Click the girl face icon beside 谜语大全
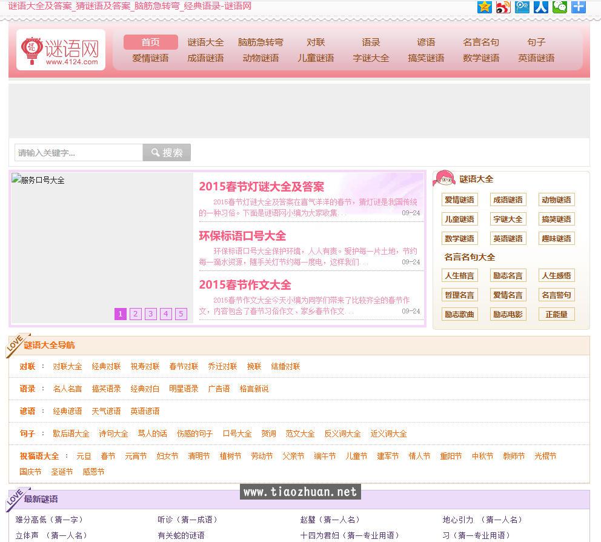Image resolution: width=601 pixels, height=542 pixels. 443,178
